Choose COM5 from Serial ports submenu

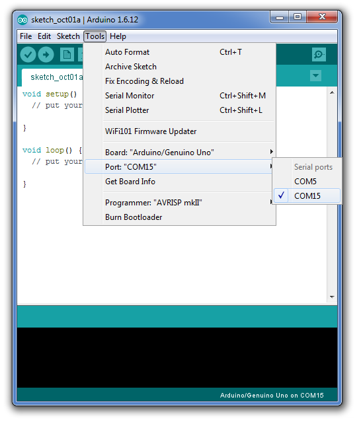point(307,182)
